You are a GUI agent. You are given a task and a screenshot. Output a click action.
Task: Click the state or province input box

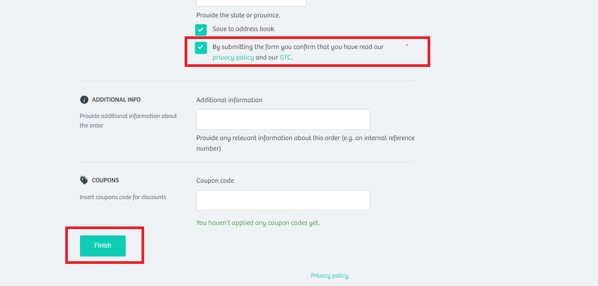[x=251, y=2]
